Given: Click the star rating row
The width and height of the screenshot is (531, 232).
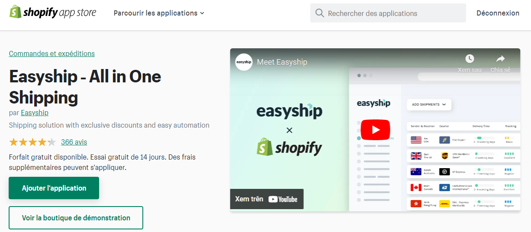Looking at the screenshot, I should 32,142.
